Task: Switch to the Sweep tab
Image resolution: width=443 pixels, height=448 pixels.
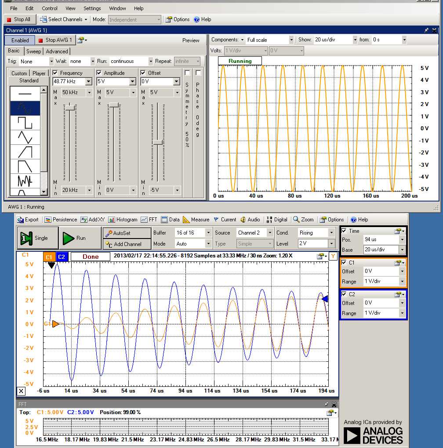Action: coord(33,51)
